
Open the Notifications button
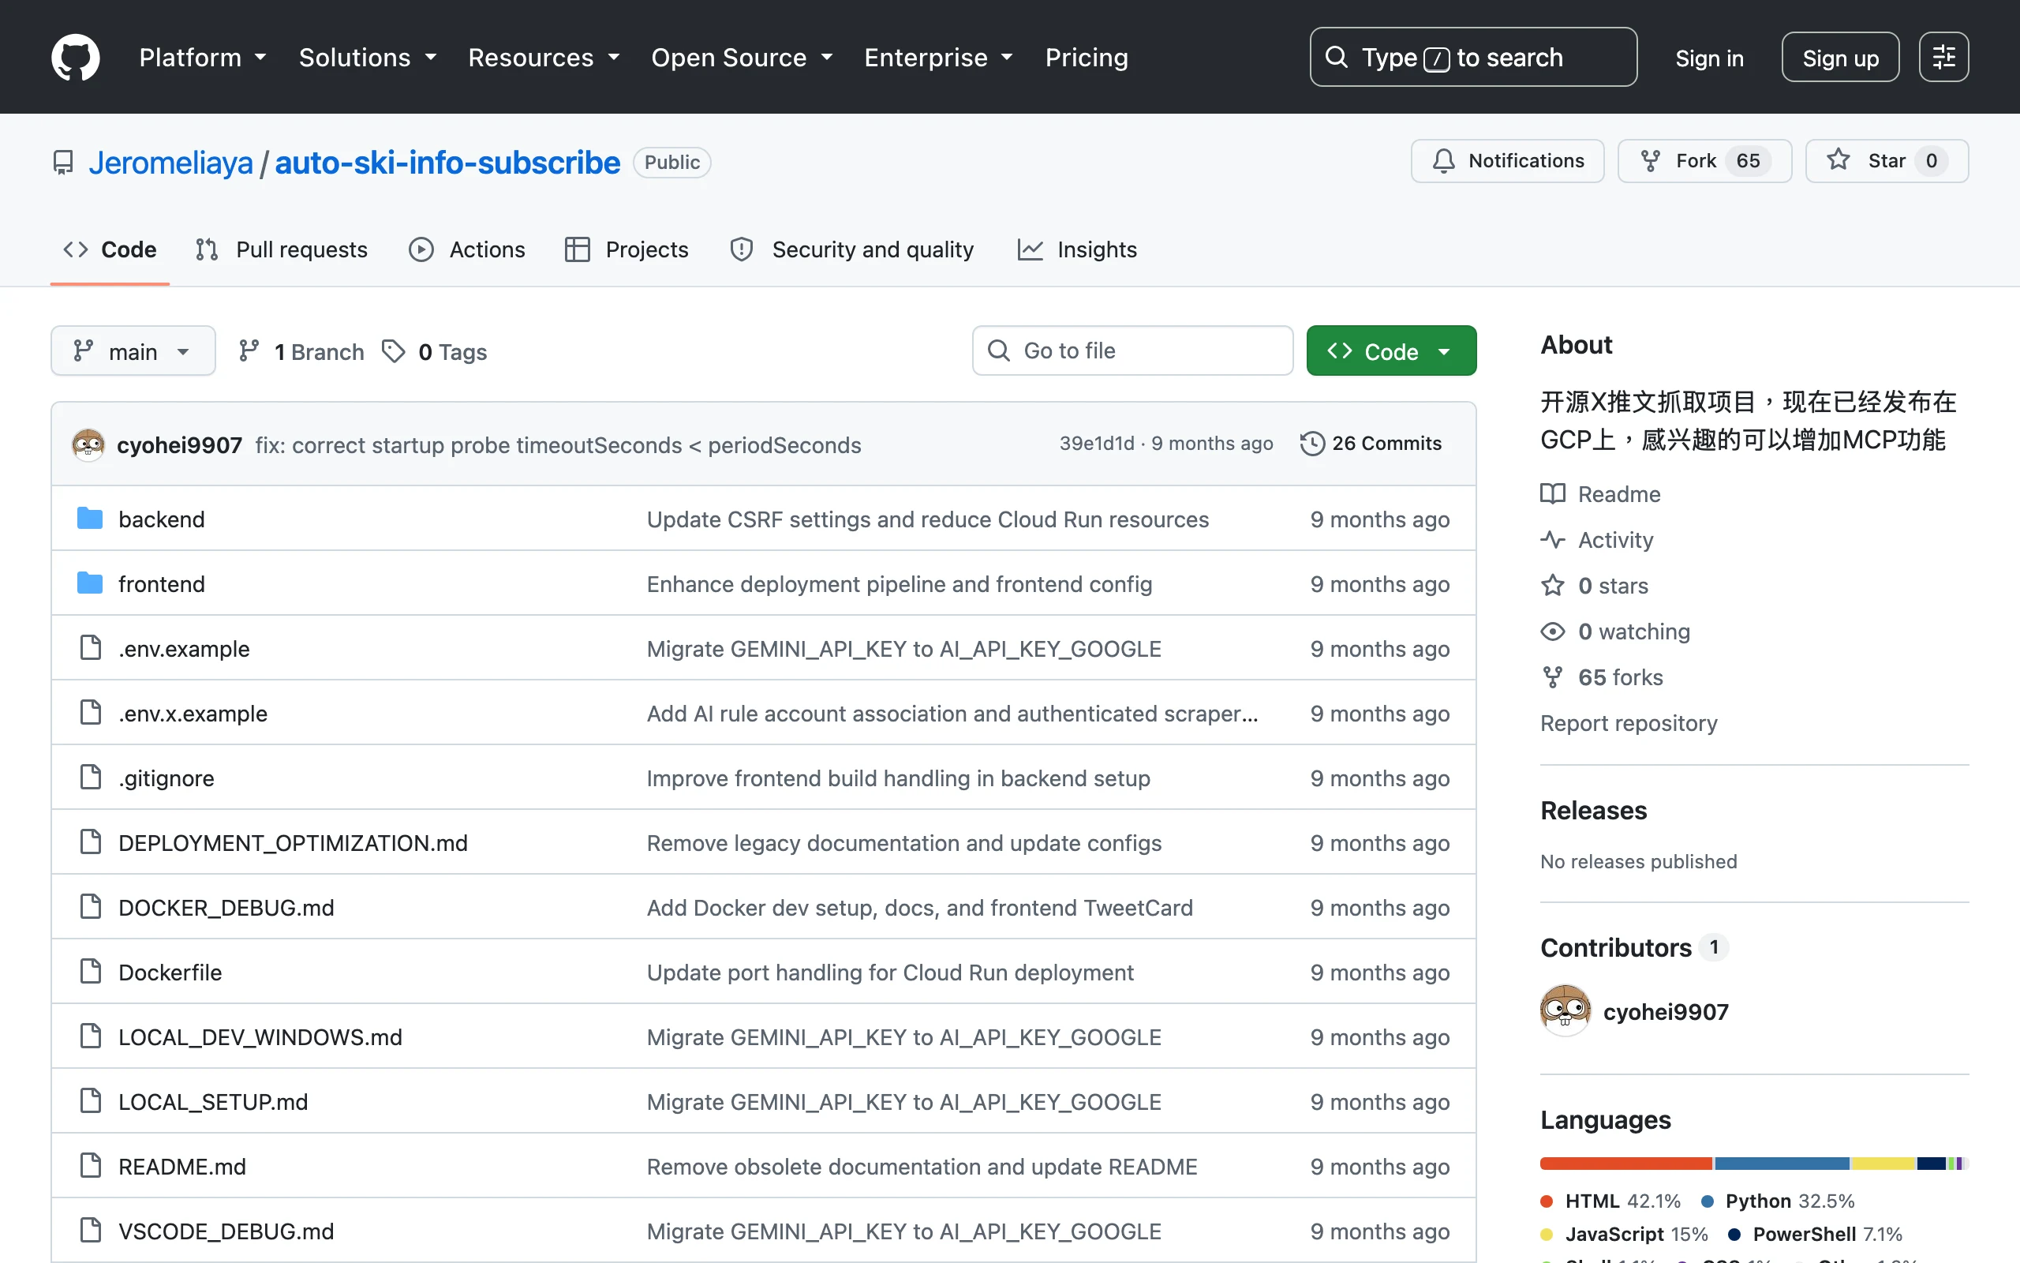[x=1507, y=160]
